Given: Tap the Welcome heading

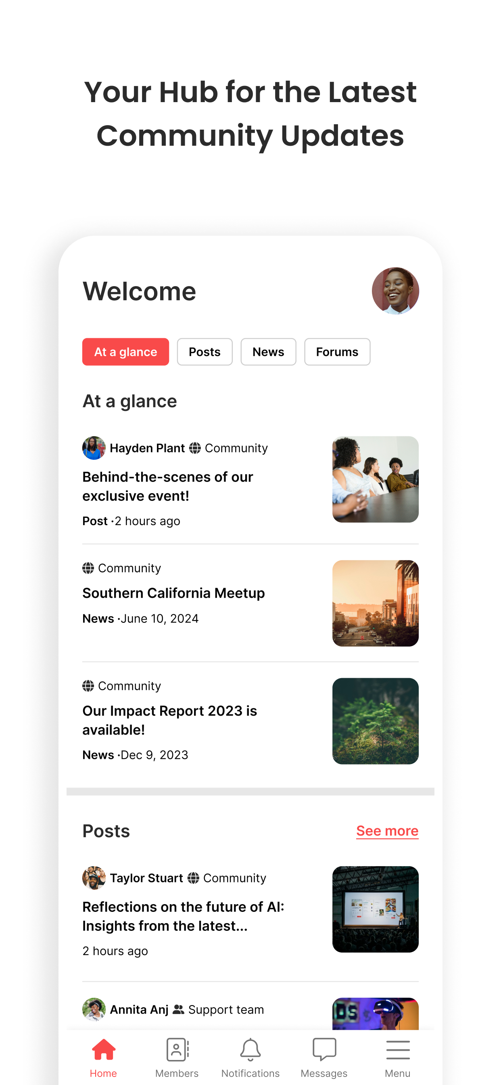Looking at the screenshot, I should tap(139, 291).
